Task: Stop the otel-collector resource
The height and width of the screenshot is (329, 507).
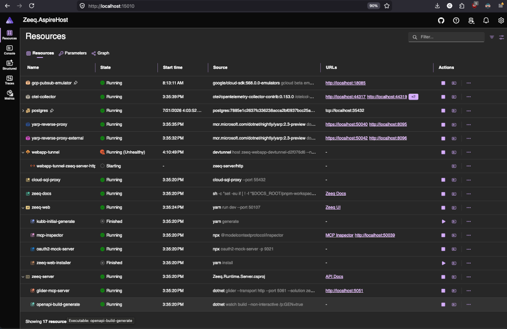Action: pyautogui.click(x=443, y=97)
